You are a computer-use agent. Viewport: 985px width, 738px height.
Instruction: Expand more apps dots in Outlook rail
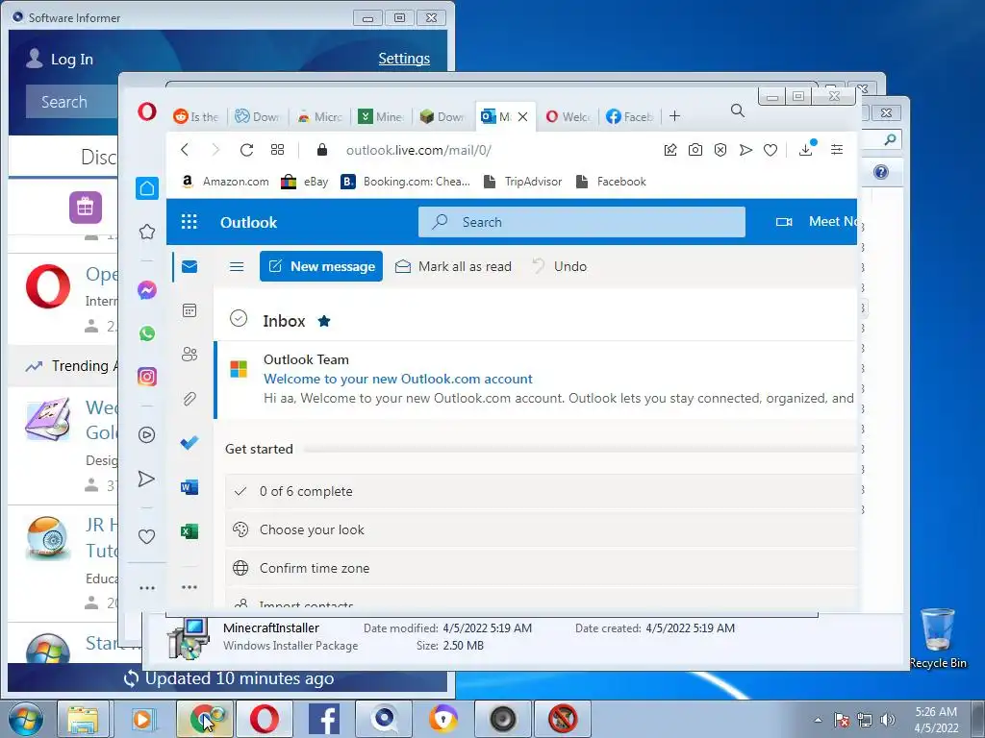[x=189, y=587]
